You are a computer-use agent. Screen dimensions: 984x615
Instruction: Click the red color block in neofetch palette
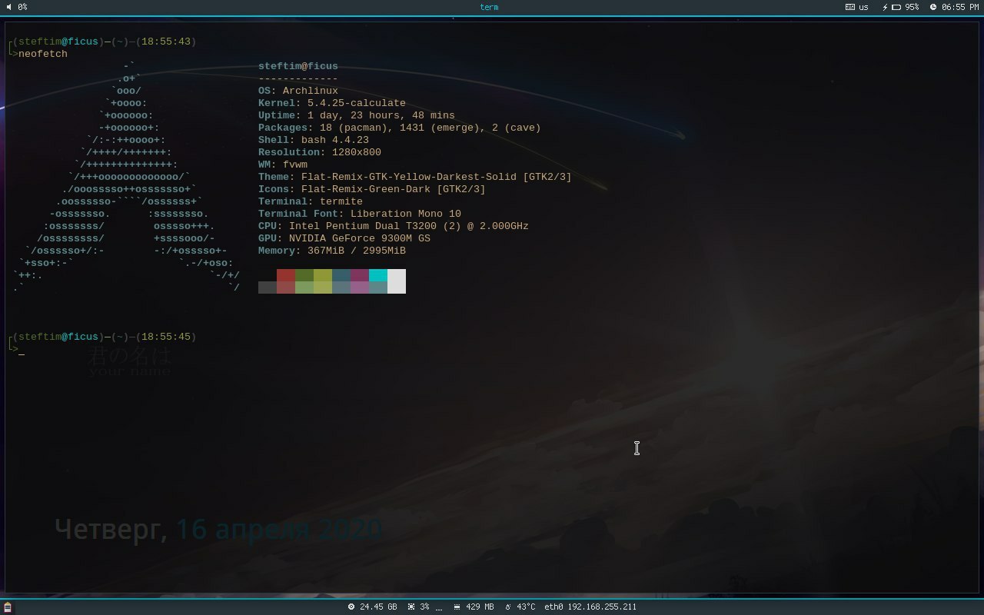(286, 275)
